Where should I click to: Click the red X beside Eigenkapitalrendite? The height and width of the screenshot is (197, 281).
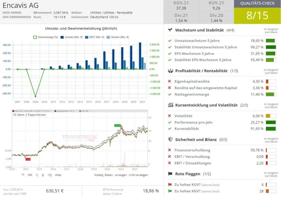(x=170, y=81)
